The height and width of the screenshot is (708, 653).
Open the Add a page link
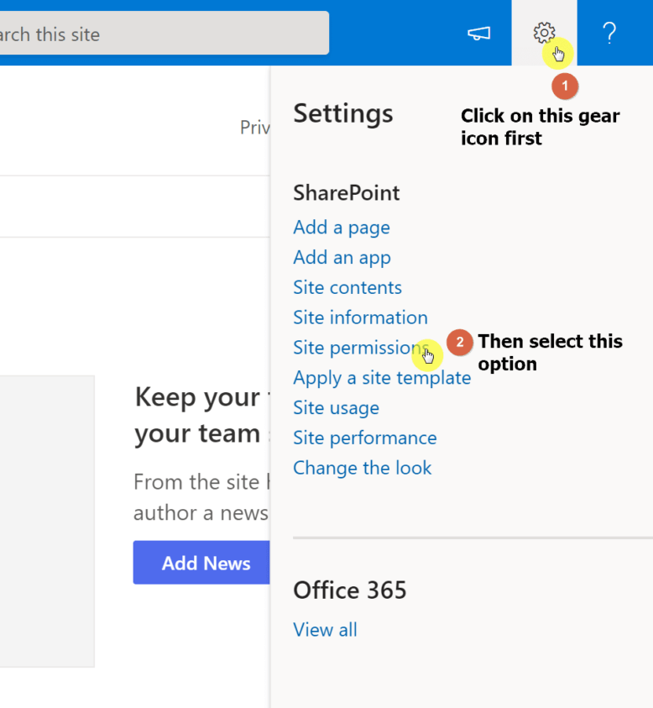[342, 227]
